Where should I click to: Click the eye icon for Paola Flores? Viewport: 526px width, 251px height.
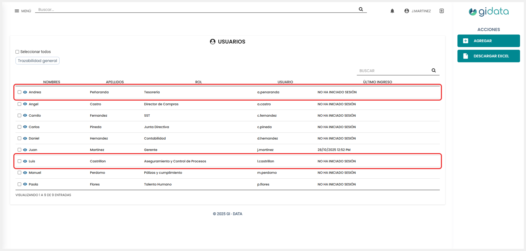[x=25, y=184]
